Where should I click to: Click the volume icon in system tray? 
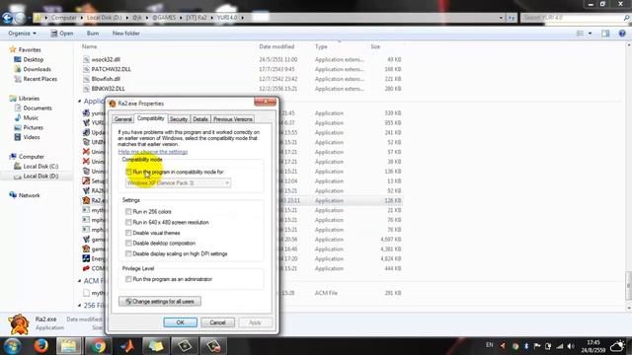click(x=571, y=346)
